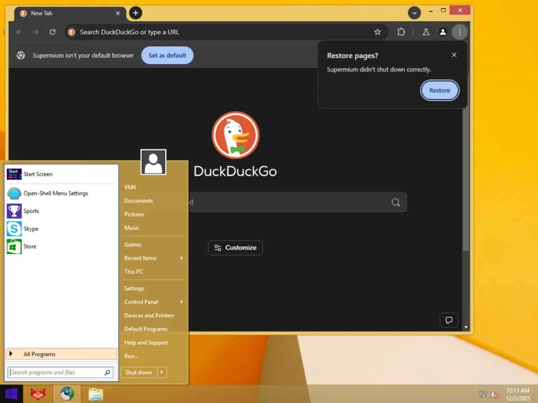Click Set as default button
The width and height of the screenshot is (538, 403).
click(167, 56)
